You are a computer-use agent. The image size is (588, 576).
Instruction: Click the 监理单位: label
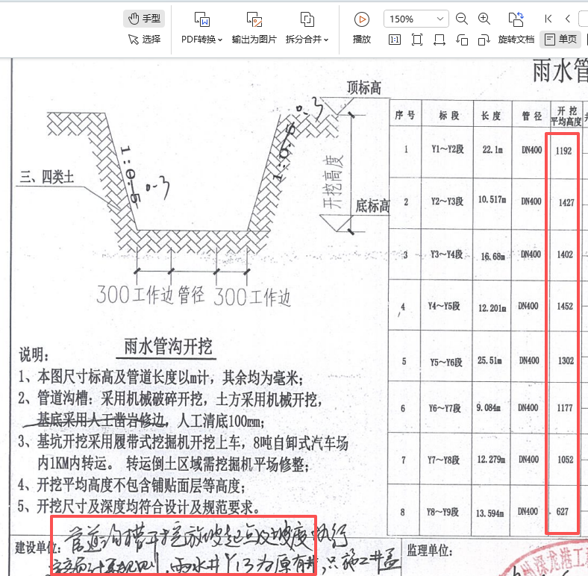coord(429,551)
